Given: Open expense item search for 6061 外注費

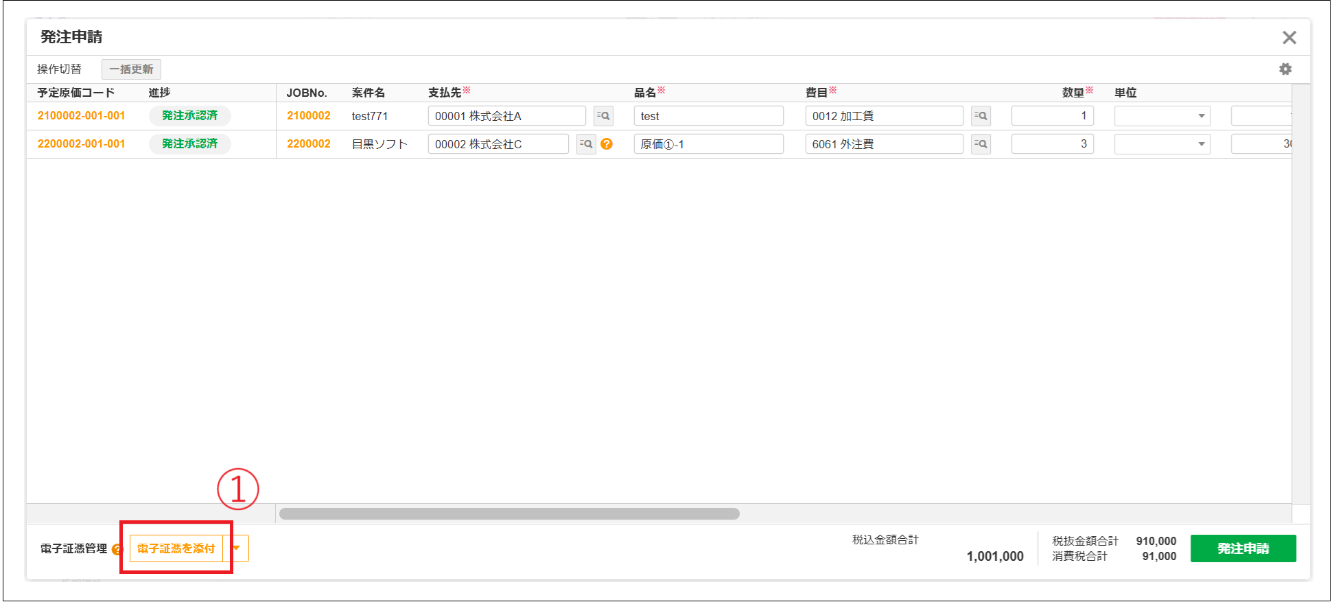Looking at the screenshot, I should pos(981,144).
